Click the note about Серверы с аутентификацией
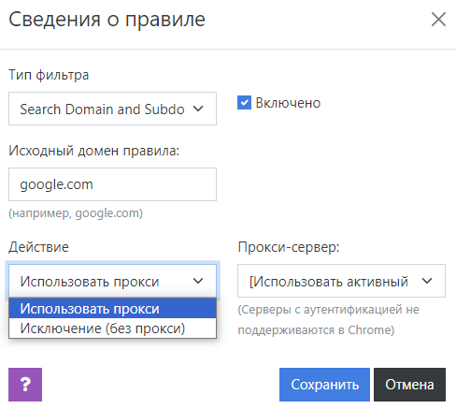456x409 pixels. coord(328,320)
